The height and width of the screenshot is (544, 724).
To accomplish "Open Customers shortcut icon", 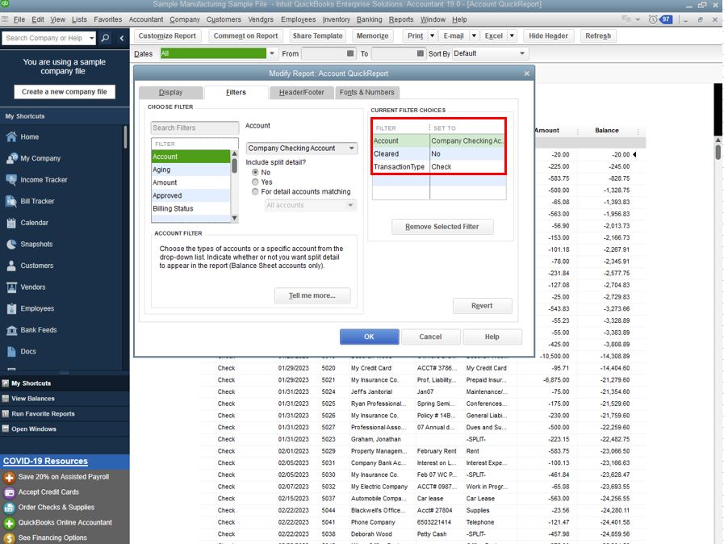I will point(11,266).
